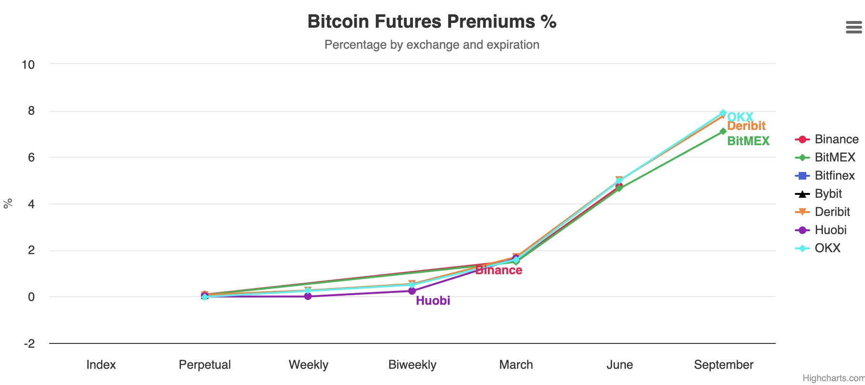Click the September x-axis label
The width and height of the screenshot is (865, 385).
[x=723, y=365]
